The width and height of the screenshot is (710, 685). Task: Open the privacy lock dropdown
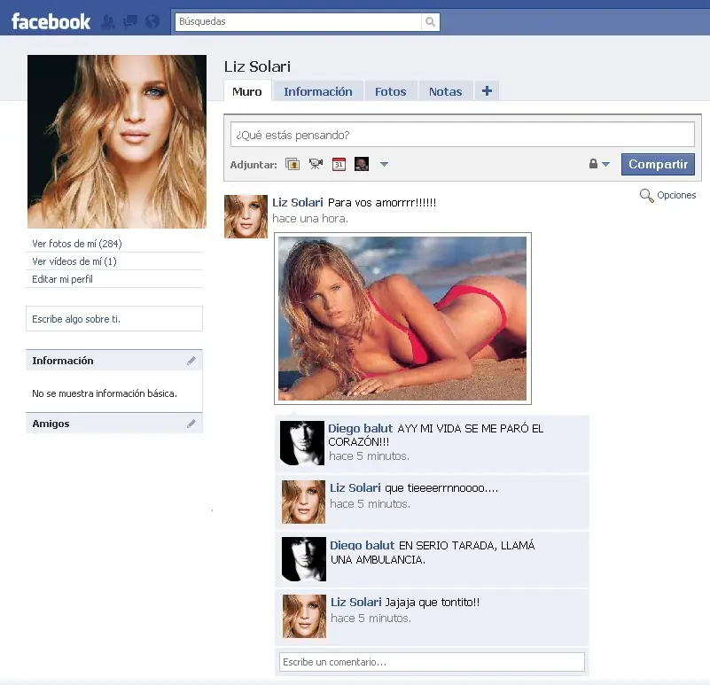coord(599,164)
